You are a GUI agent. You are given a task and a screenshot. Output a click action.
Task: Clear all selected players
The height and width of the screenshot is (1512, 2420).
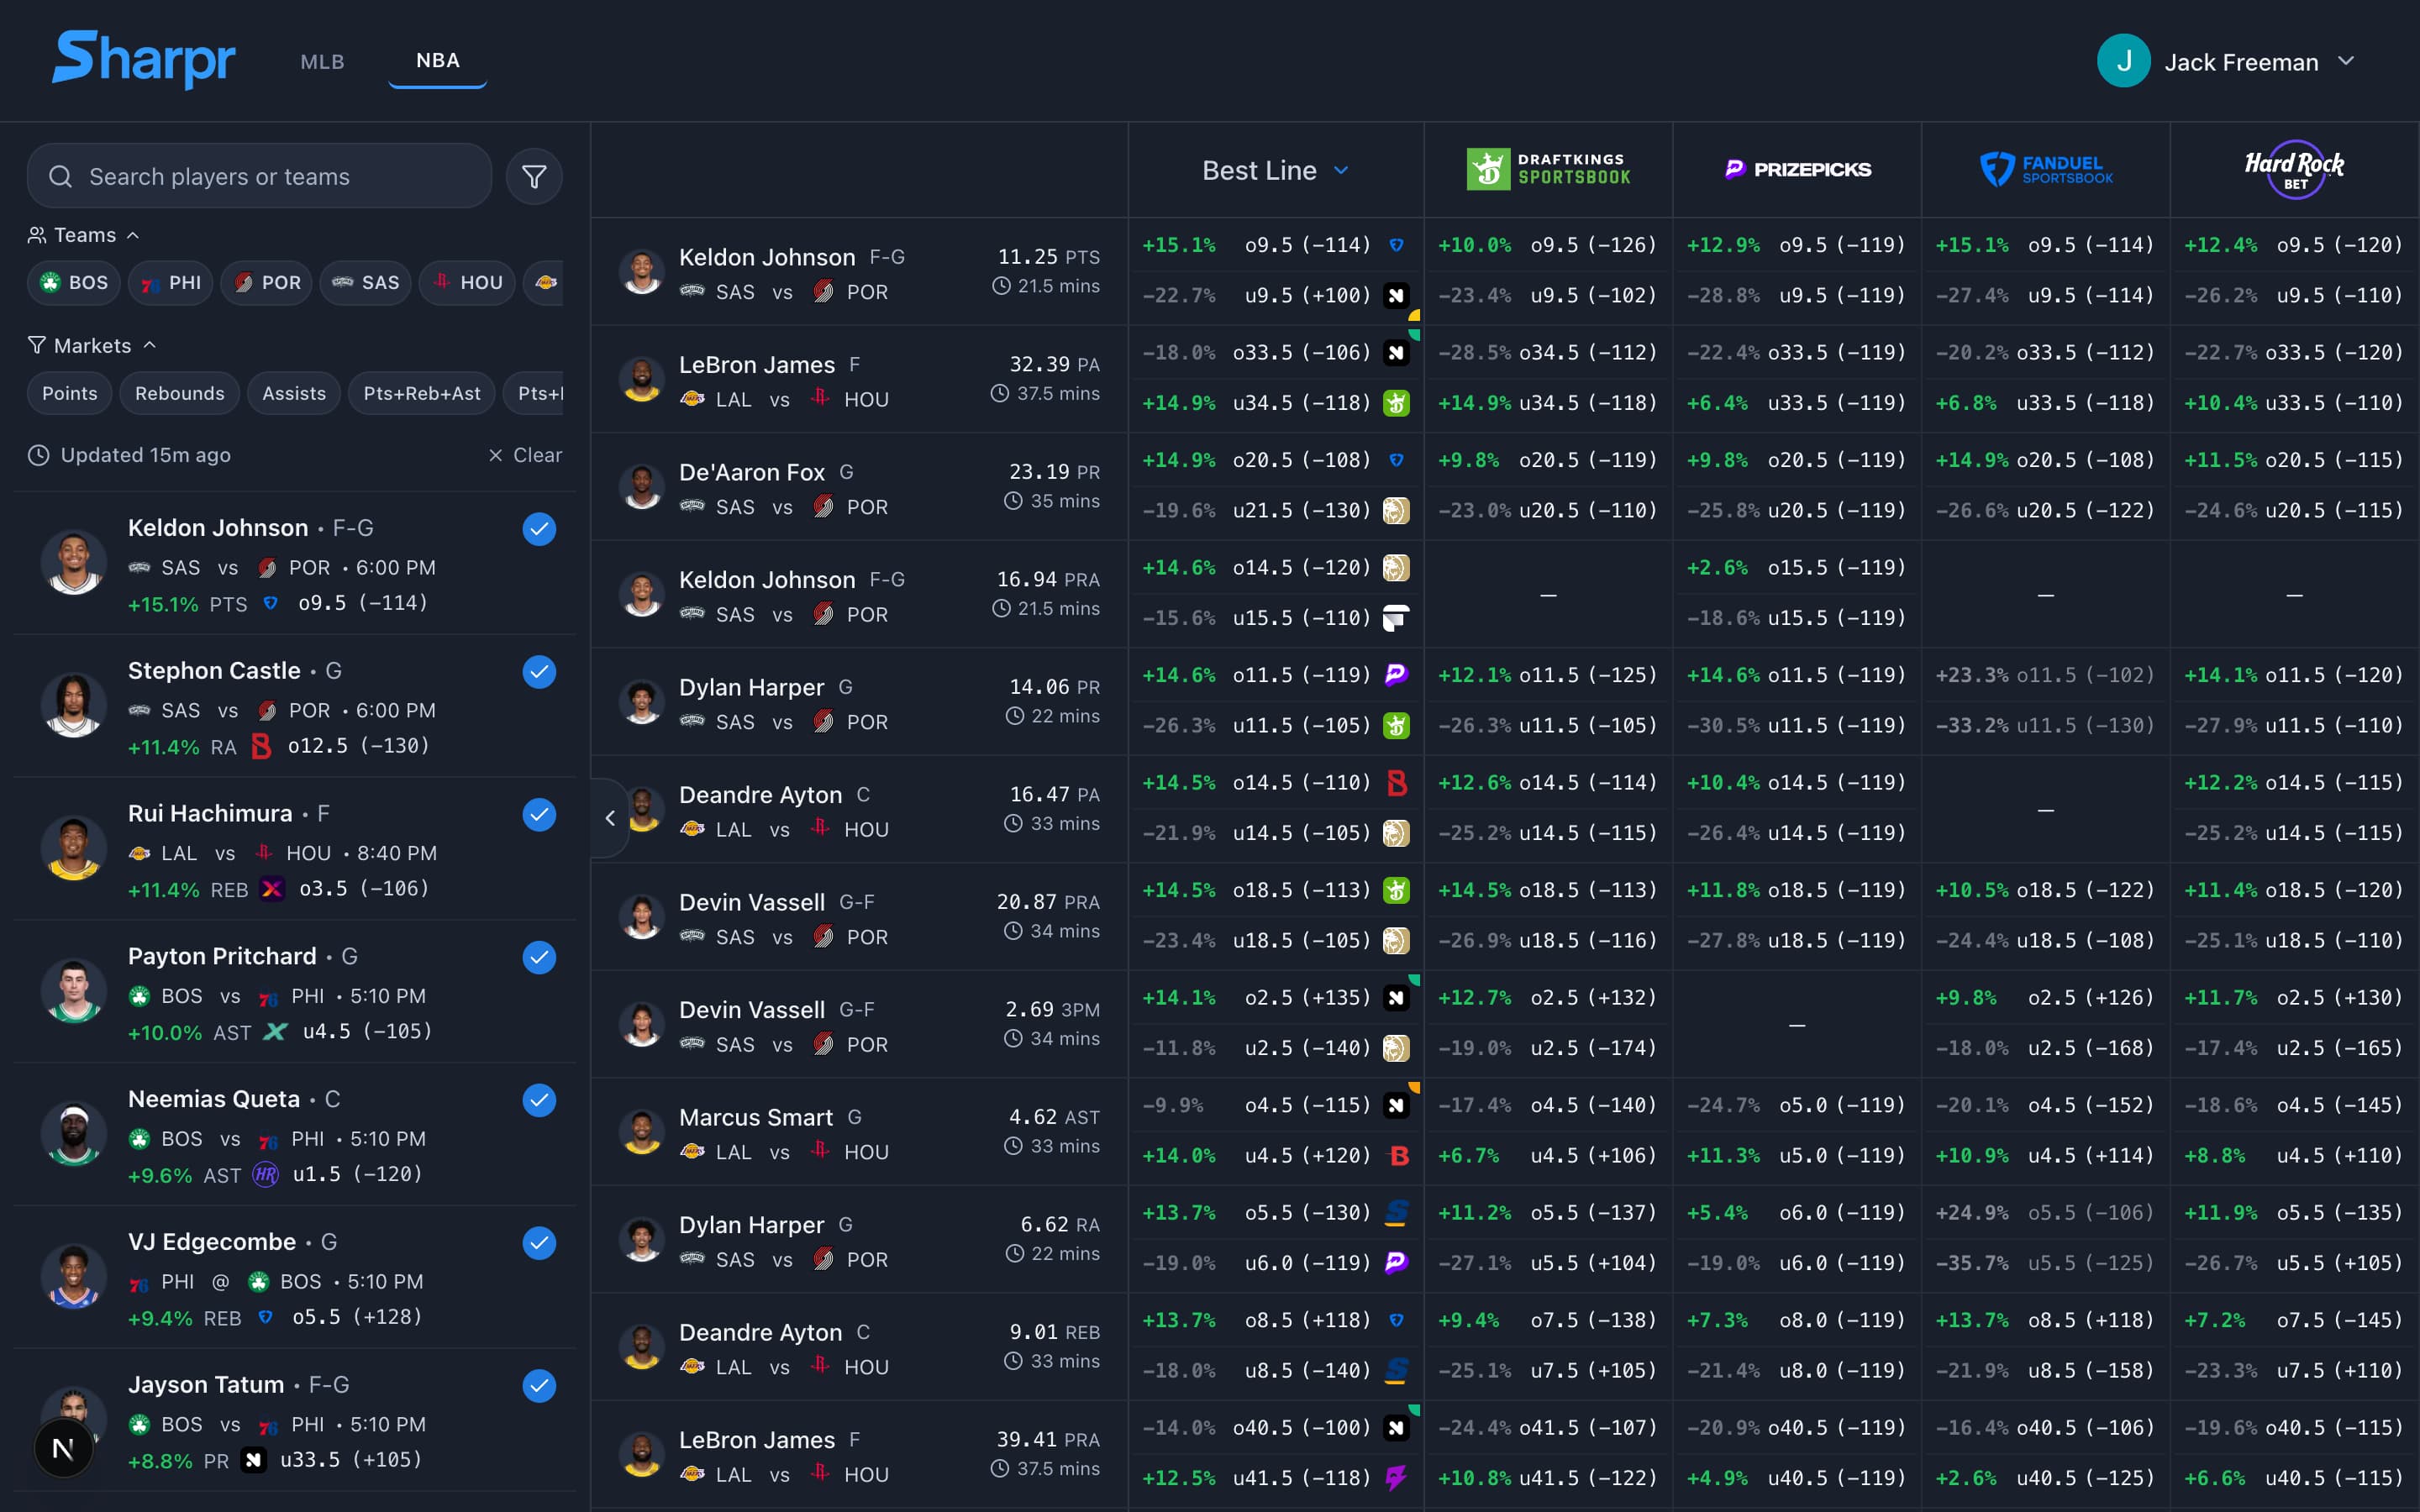coord(525,455)
